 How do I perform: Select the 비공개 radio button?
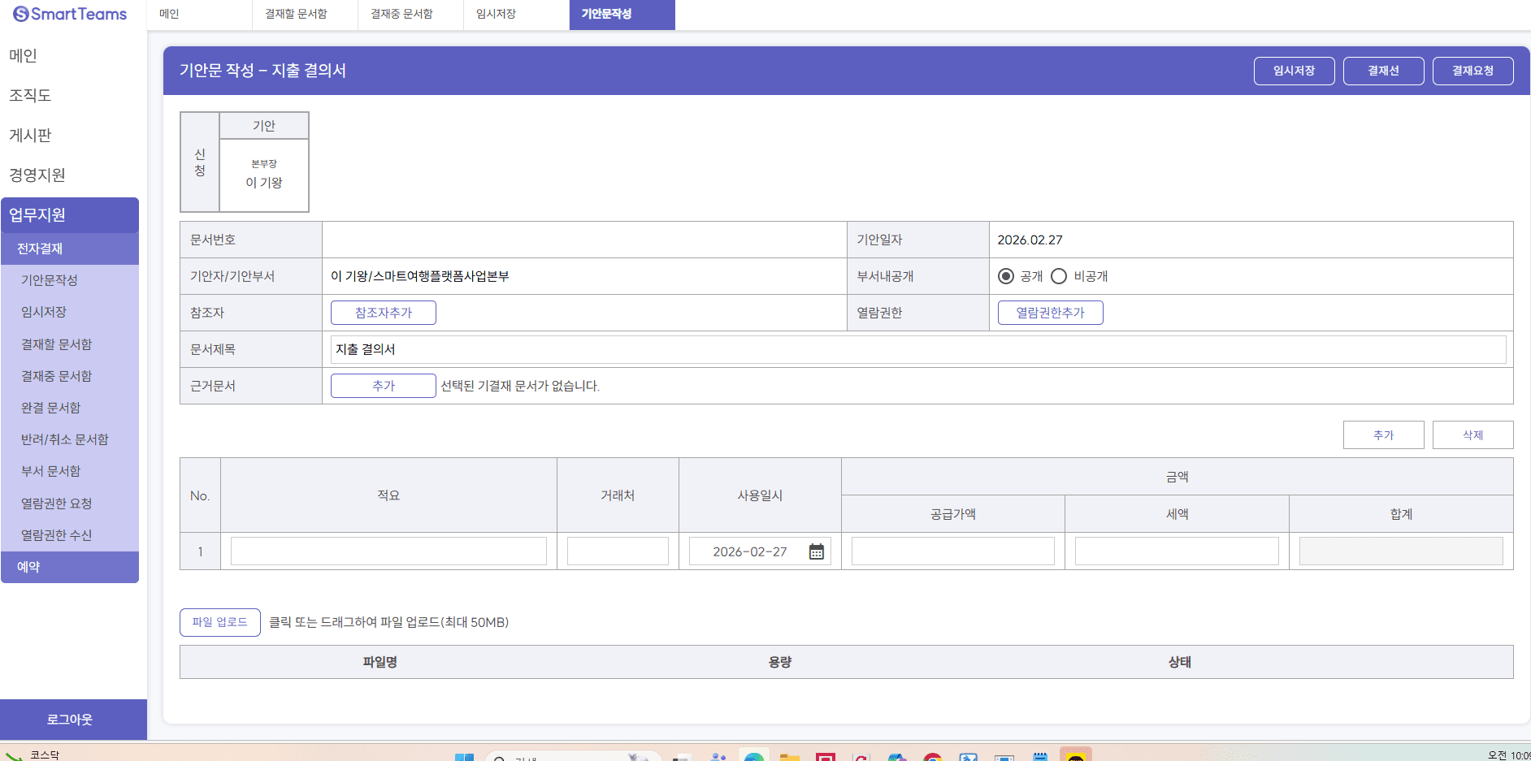pyautogui.click(x=1059, y=276)
